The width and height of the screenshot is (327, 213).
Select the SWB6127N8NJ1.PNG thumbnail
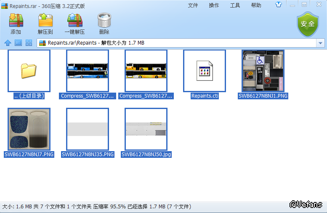pyautogui.click(x=263, y=71)
